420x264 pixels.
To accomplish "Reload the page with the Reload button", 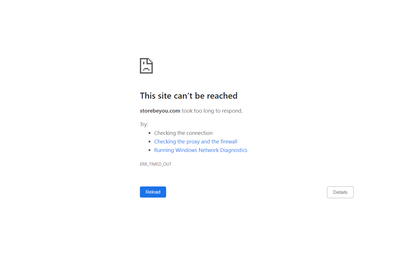I will [x=153, y=192].
